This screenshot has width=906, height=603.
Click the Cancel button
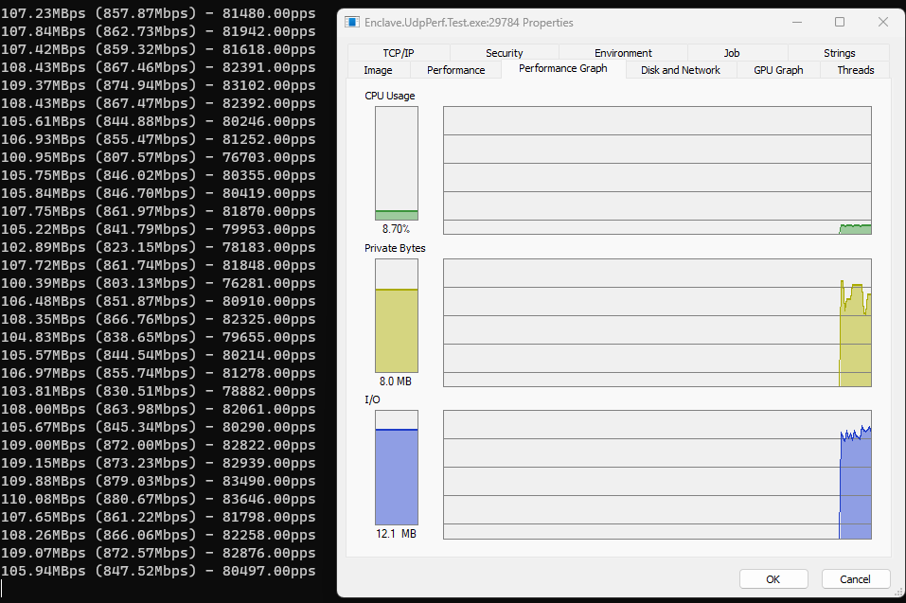855,579
